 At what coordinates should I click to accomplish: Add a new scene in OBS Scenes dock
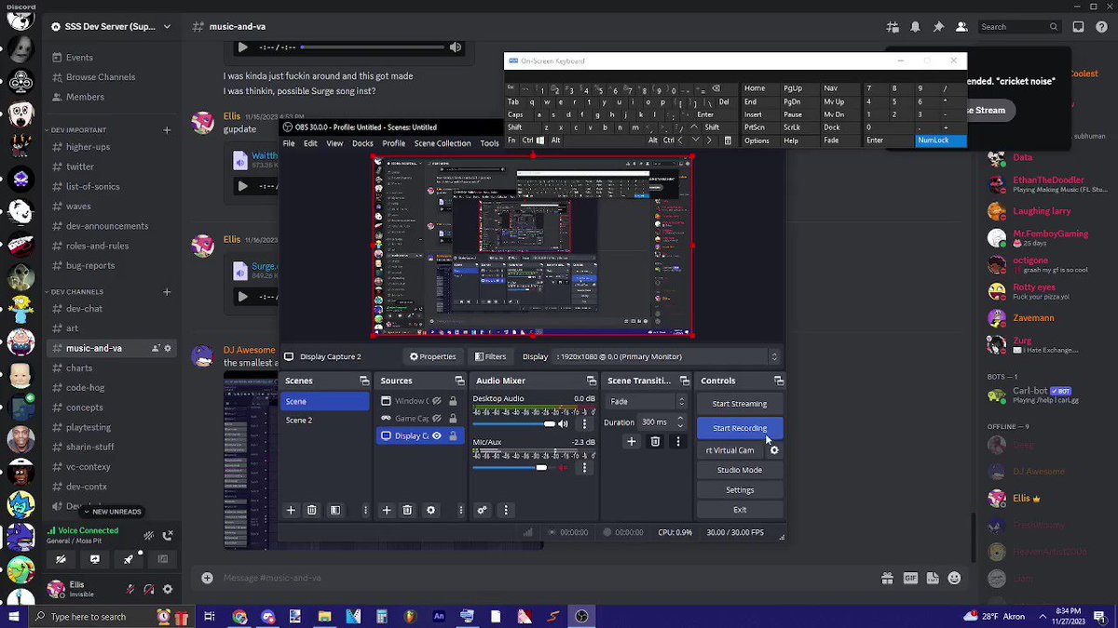[x=291, y=510]
